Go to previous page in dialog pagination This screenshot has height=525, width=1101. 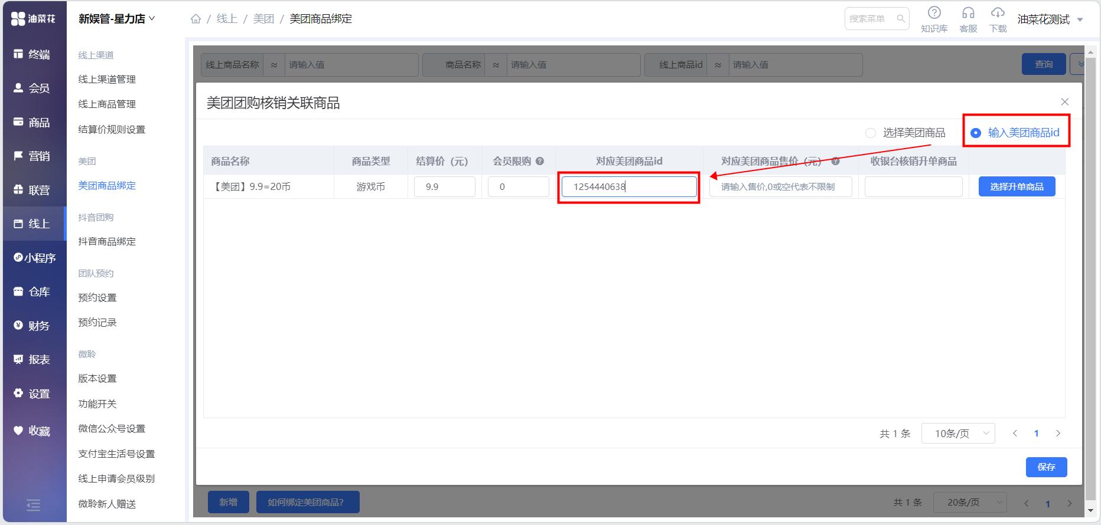pos(1015,434)
